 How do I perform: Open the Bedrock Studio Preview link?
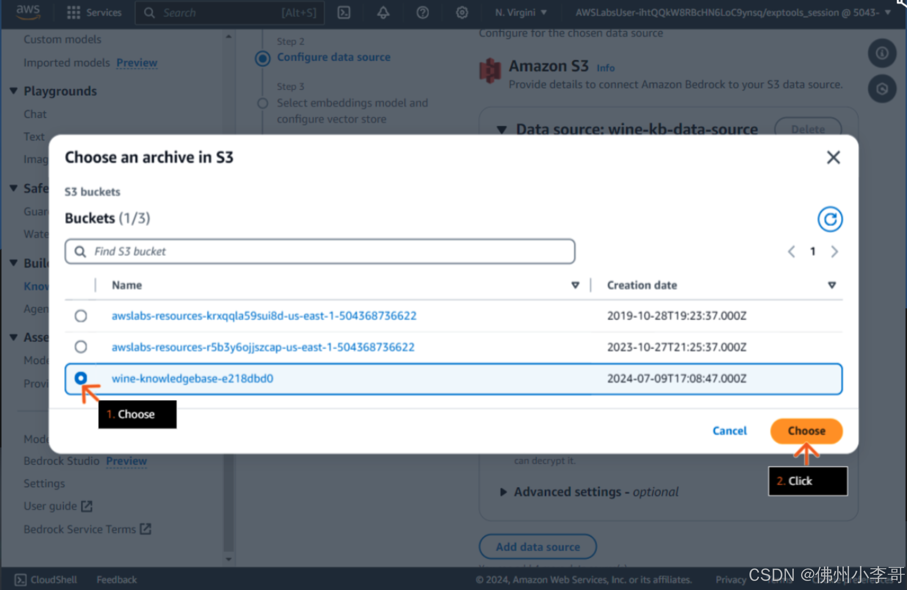click(x=126, y=461)
